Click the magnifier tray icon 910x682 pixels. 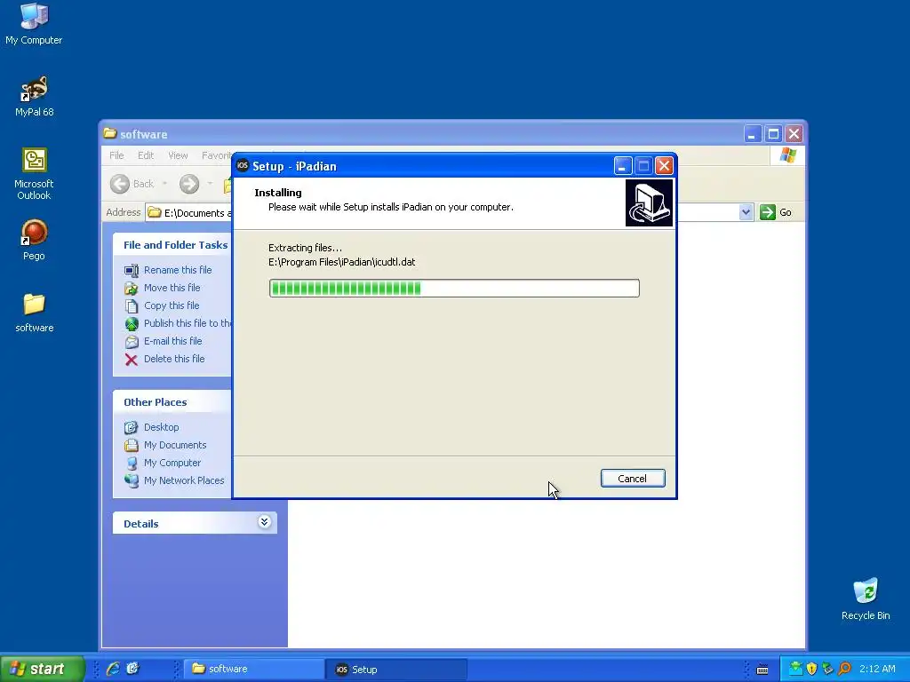click(x=844, y=669)
